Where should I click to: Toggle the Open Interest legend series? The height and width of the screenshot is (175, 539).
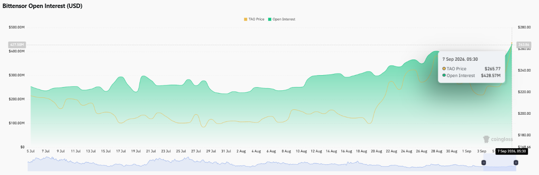(282, 19)
